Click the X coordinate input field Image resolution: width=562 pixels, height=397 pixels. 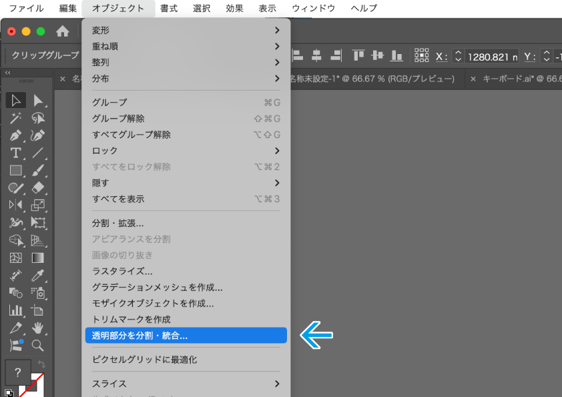point(490,57)
